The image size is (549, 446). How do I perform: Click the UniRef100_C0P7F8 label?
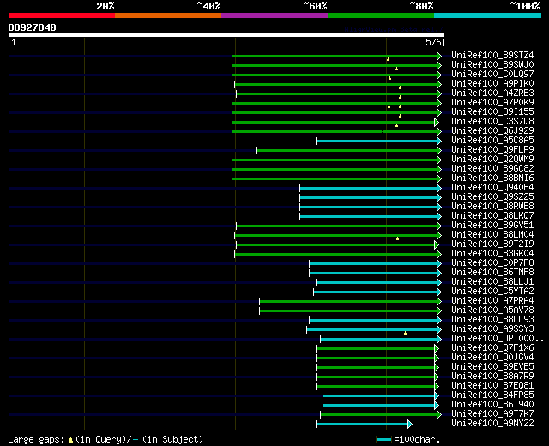(492, 263)
